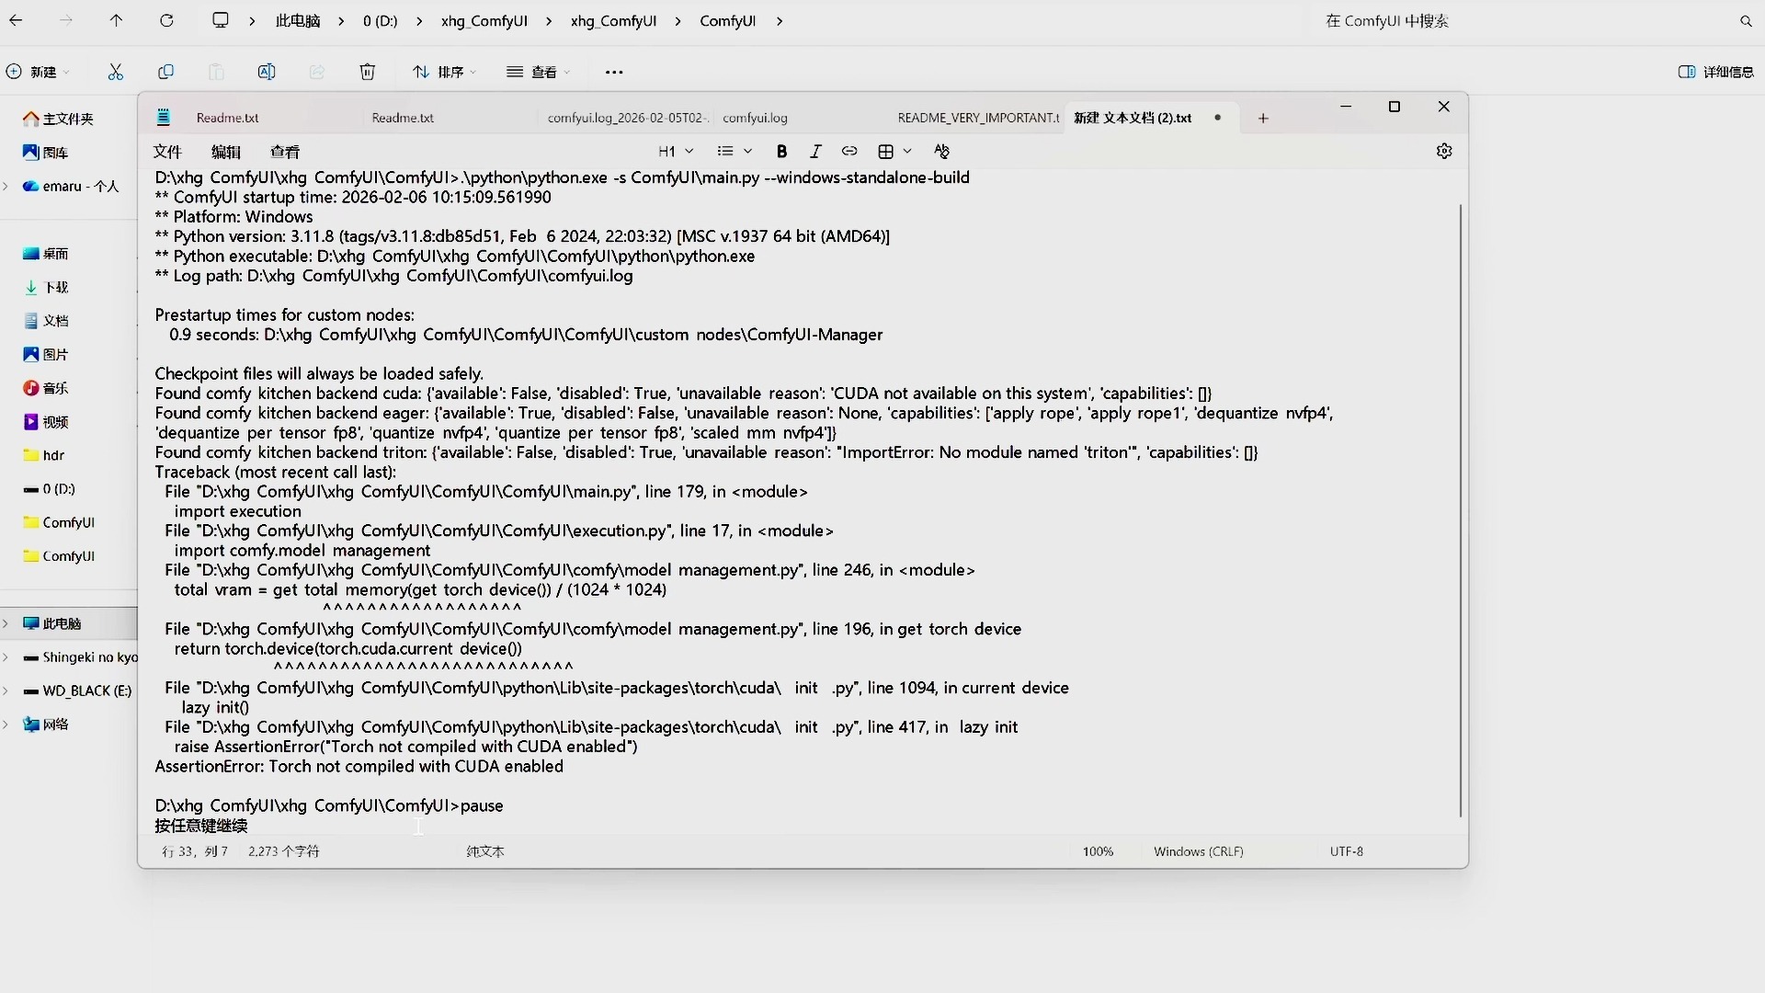The width and height of the screenshot is (1765, 993).
Task: Click the 详细信息 details pane button
Action: click(x=1715, y=72)
